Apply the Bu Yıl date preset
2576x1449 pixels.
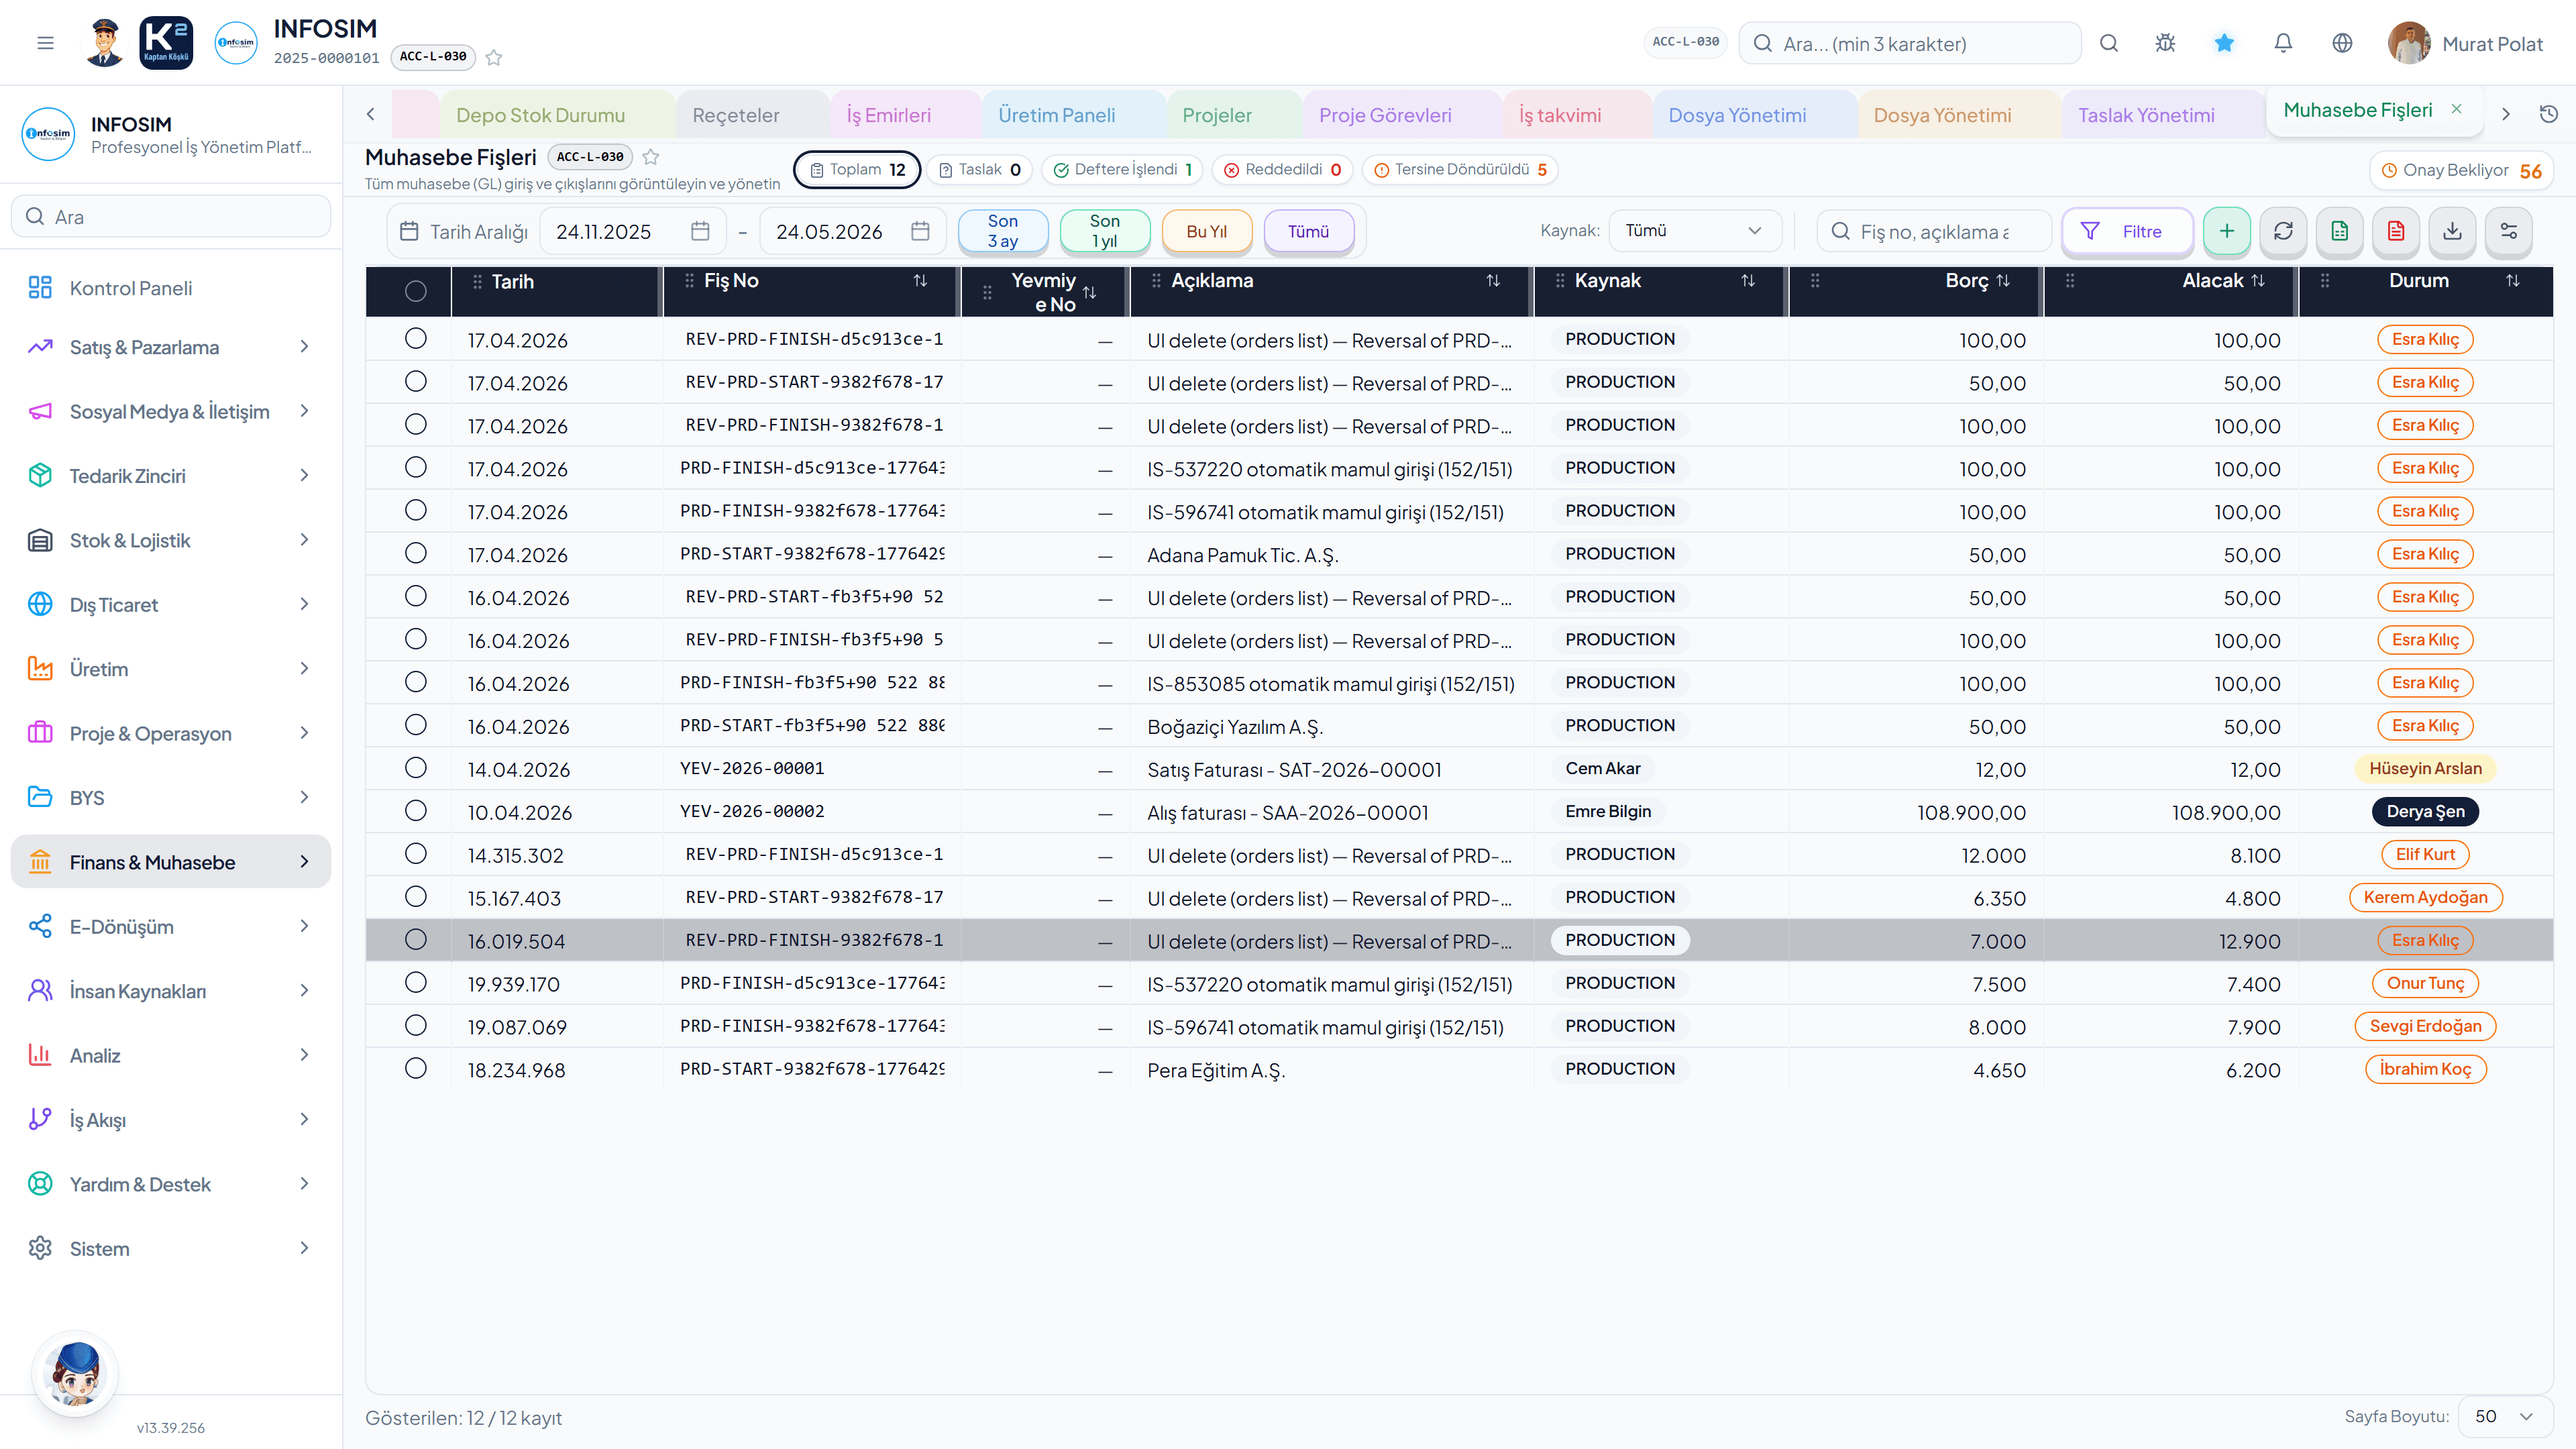(x=1206, y=231)
